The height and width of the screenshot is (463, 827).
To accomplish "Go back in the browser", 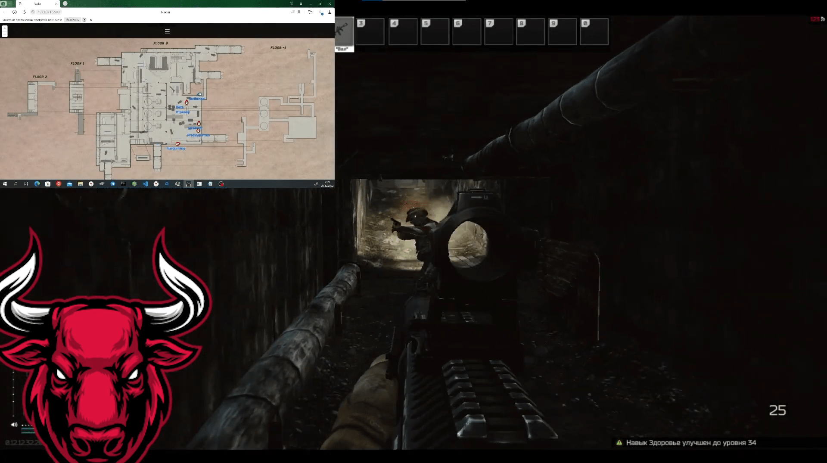I will (4, 12).
